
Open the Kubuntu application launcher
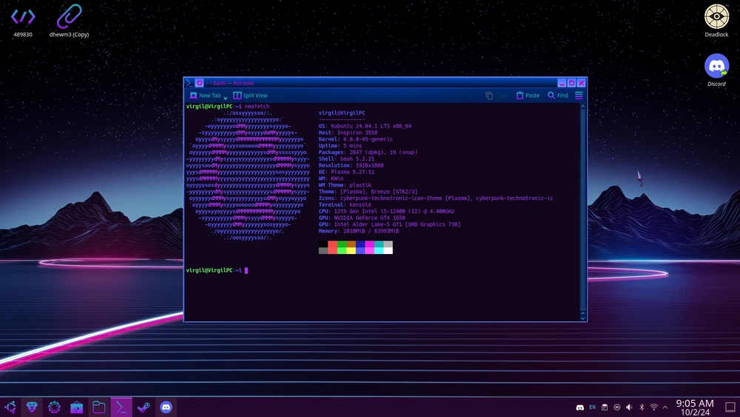click(x=10, y=407)
